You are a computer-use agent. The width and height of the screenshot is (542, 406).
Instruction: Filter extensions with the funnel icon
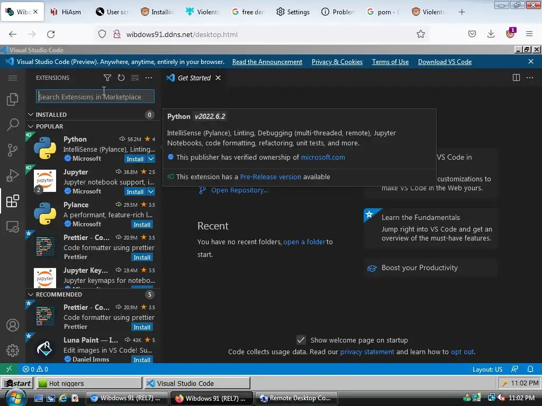[107, 78]
